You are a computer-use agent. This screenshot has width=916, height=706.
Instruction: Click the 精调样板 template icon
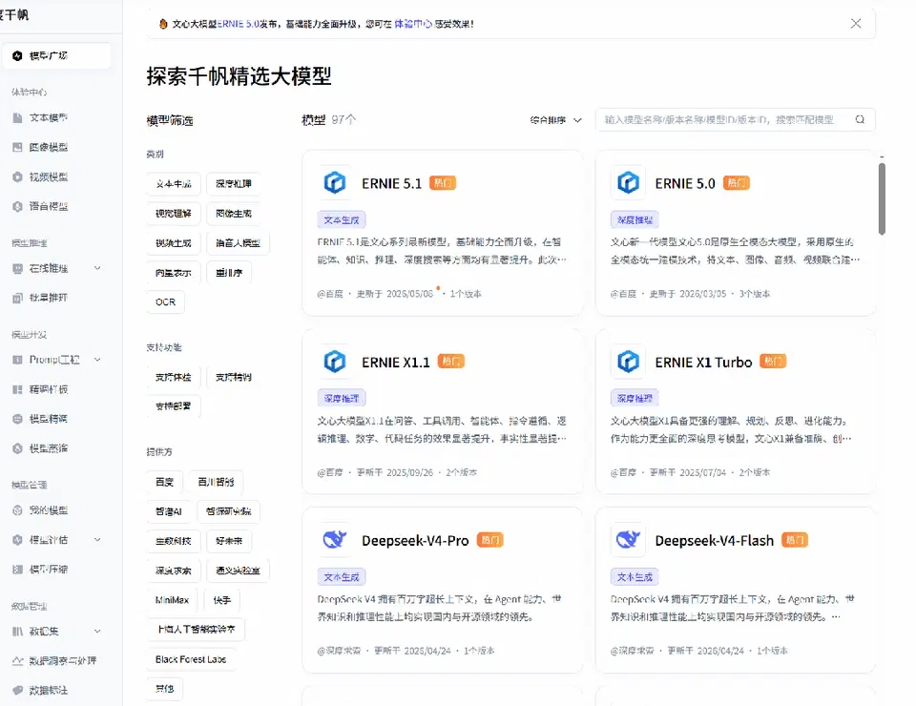tap(17, 389)
